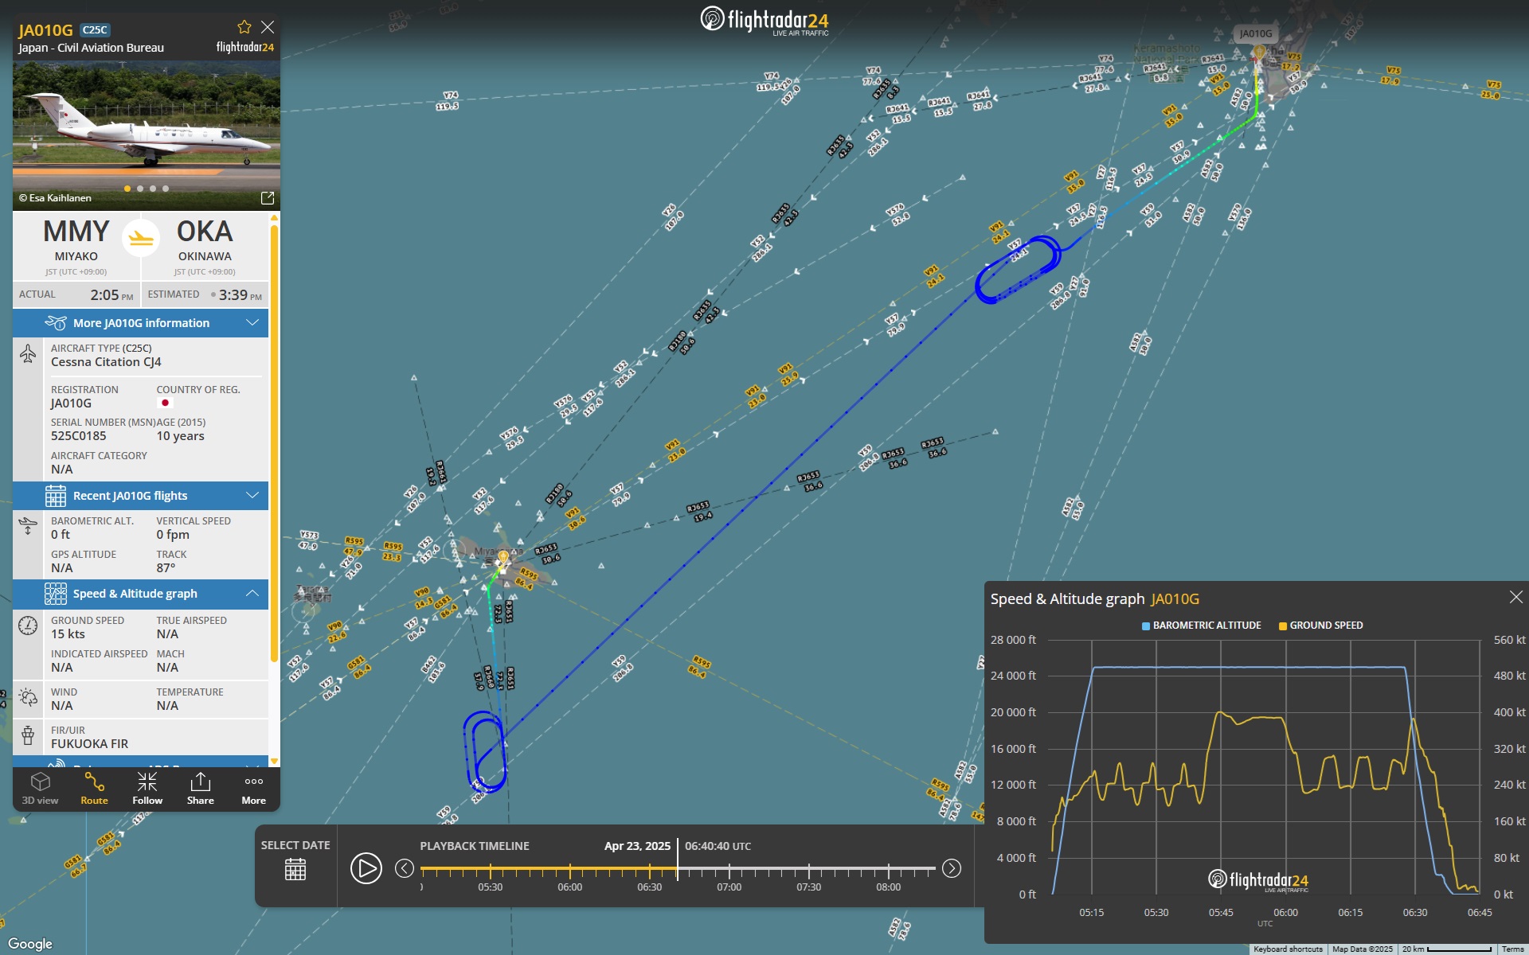Click the altitude indicator icon
The width and height of the screenshot is (1529, 955).
[28, 527]
